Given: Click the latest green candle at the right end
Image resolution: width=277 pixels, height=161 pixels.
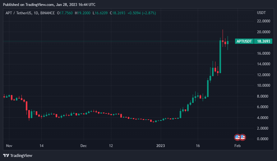Looking at the screenshot, I should pos(228,43).
